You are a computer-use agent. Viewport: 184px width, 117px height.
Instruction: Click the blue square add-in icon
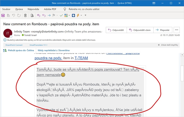(73, 15)
